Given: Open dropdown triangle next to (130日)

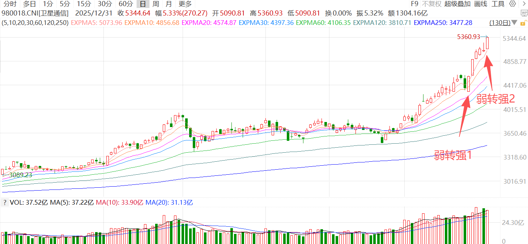Looking at the screenshot, I should (x=515, y=23).
